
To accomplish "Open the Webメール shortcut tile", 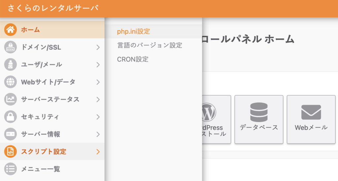I will coord(311,119).
